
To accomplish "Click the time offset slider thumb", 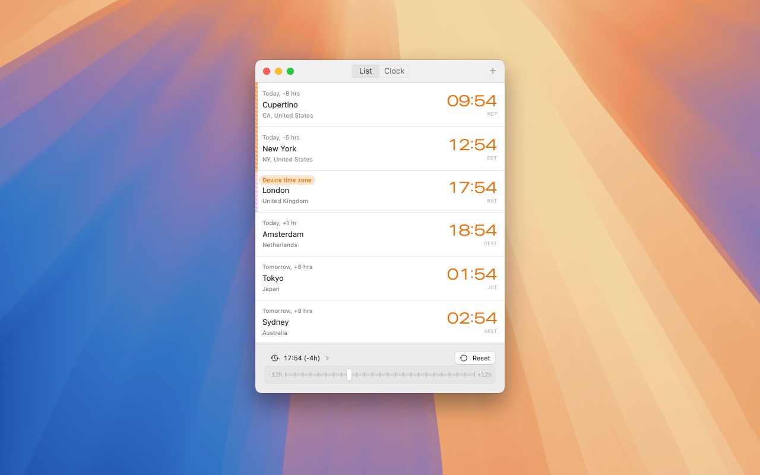I will [349, 375].
